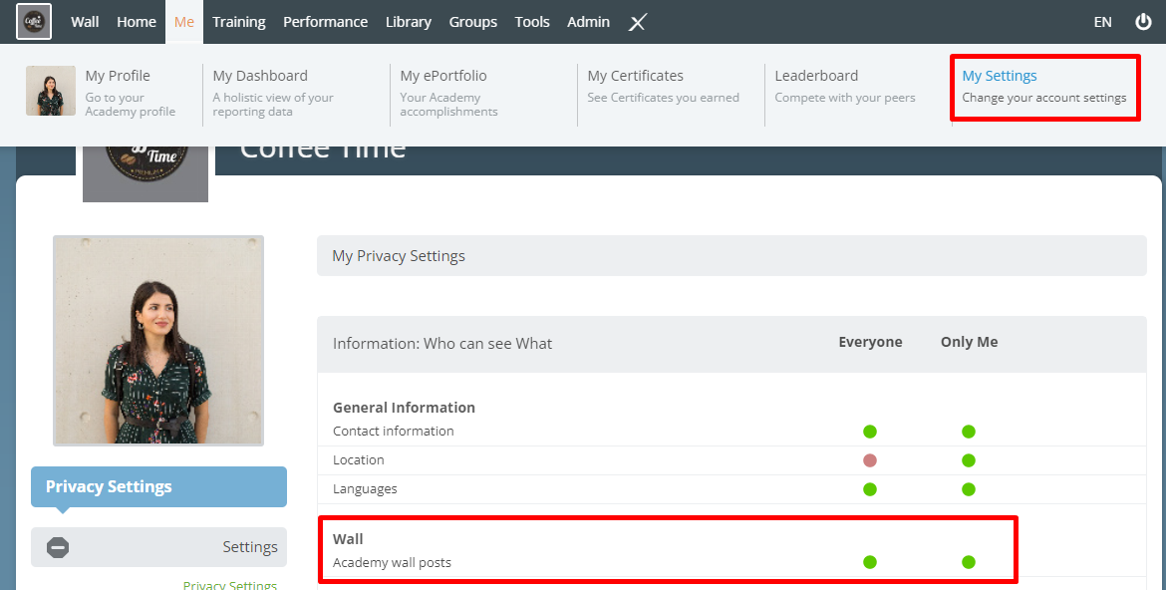Click the green Privacy Settings link
Image resolution: width=1166 pixels, height=590 pixels.
point(230,585)
